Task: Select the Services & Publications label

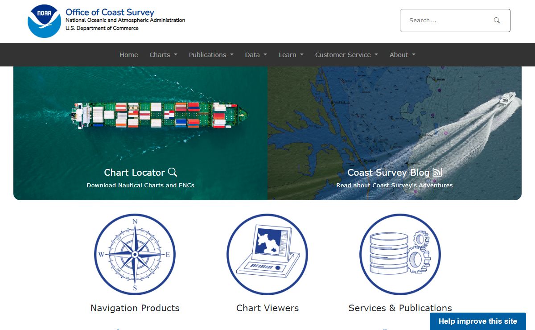Action: [x=400, y=308]
